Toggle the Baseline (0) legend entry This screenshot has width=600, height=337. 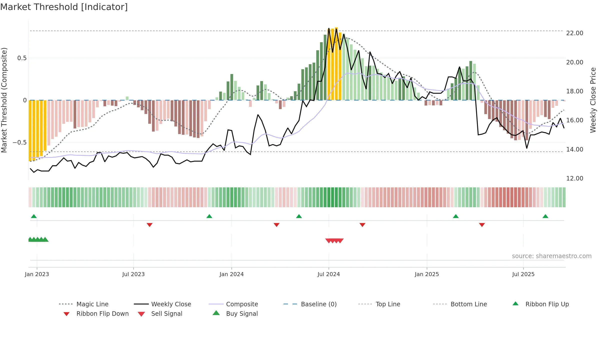tap(310, 304)
